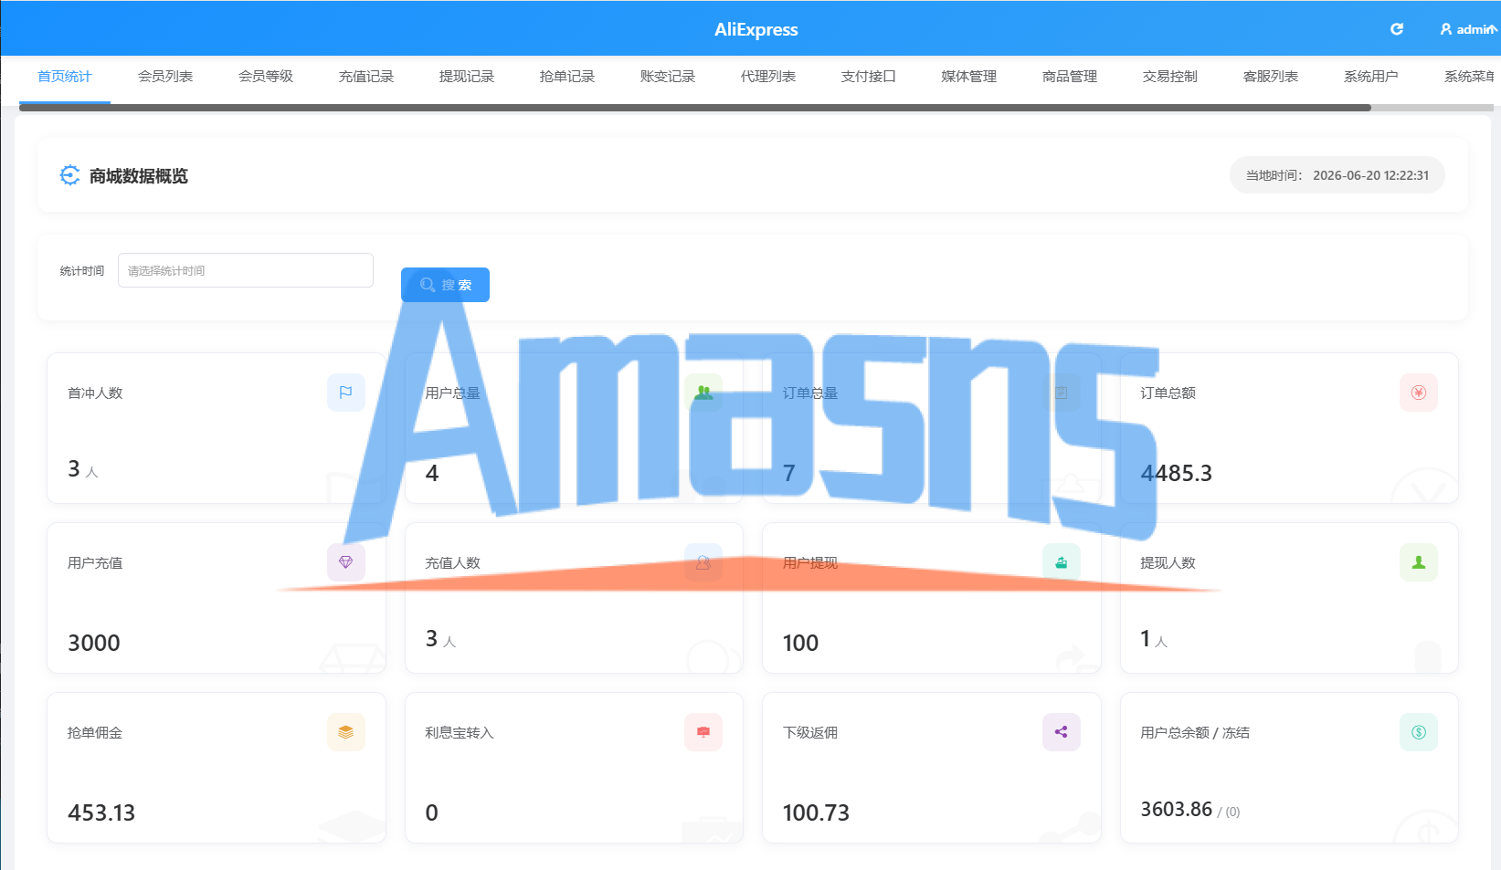Click the share icon on 下级返佣 card
This screenshot has width=1501, height=870.
(x=1061, y=732)
